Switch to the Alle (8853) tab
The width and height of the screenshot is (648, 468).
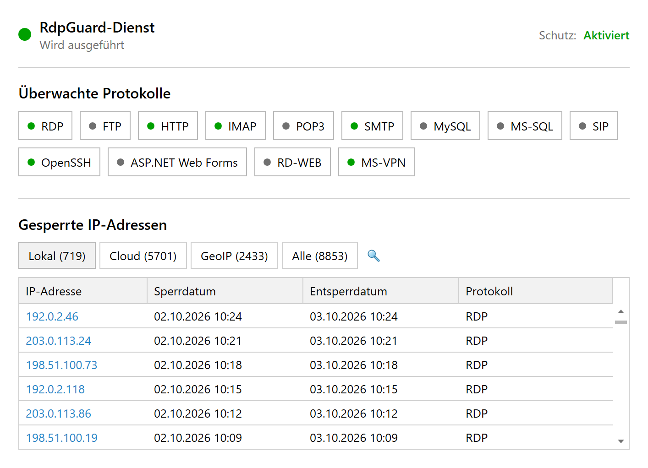click(320, 256)
